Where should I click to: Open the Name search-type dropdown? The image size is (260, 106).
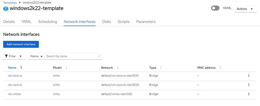click(37, 56)
